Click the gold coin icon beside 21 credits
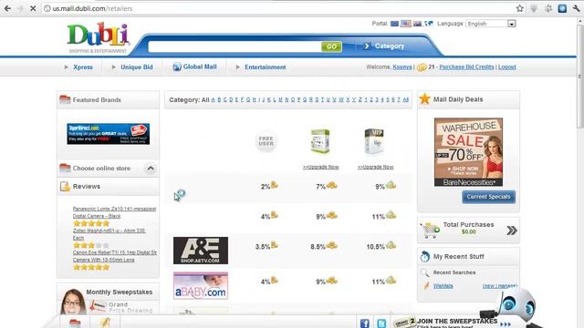 tap(422, 67)
